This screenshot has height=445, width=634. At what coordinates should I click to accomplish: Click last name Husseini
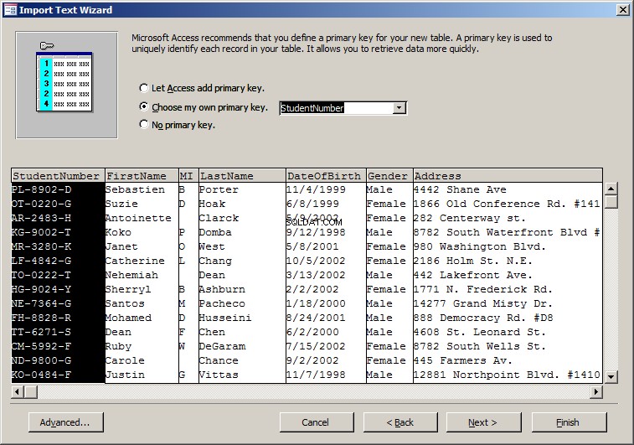[x=225, y=318]
